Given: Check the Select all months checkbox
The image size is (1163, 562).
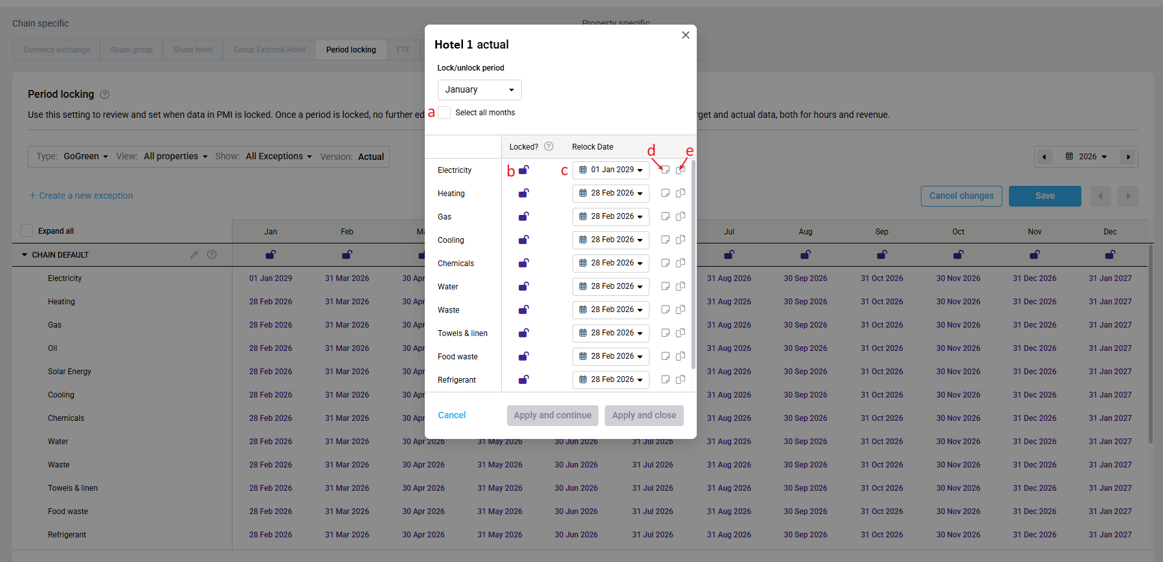Looking at the screenshot, I should (445, 113).
